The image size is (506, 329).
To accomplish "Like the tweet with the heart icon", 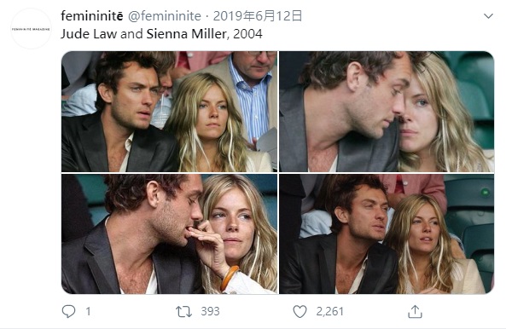I will coord(300,312).
